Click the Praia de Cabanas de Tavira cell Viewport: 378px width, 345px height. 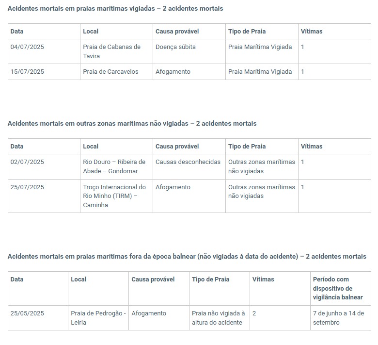pyautogui.click(x=117, y=51)
